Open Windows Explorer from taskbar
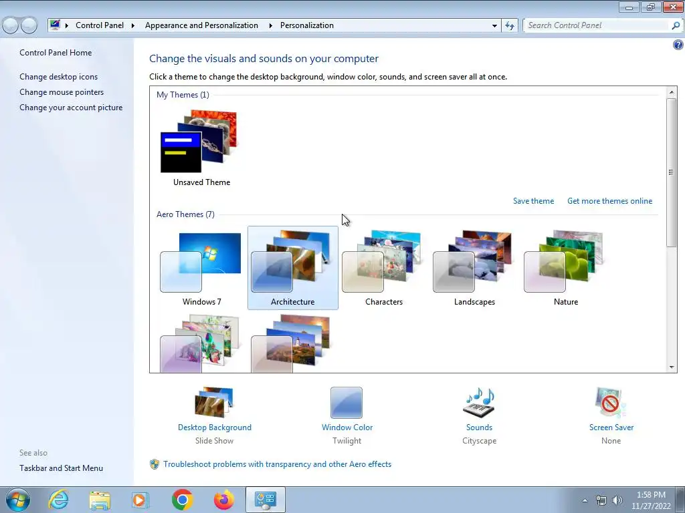Screen dimensions: 685x513 point(100,500)
